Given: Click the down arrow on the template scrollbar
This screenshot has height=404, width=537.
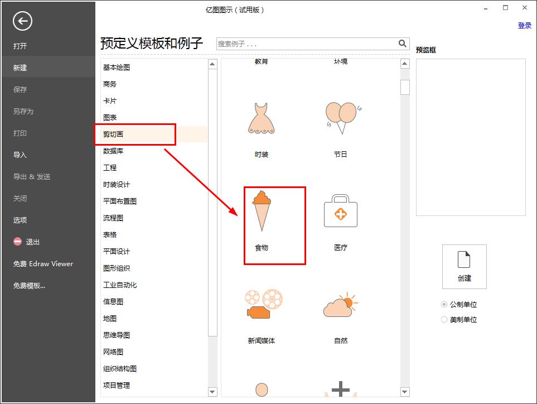Looking at the screenshot, I should click(404, 392).
